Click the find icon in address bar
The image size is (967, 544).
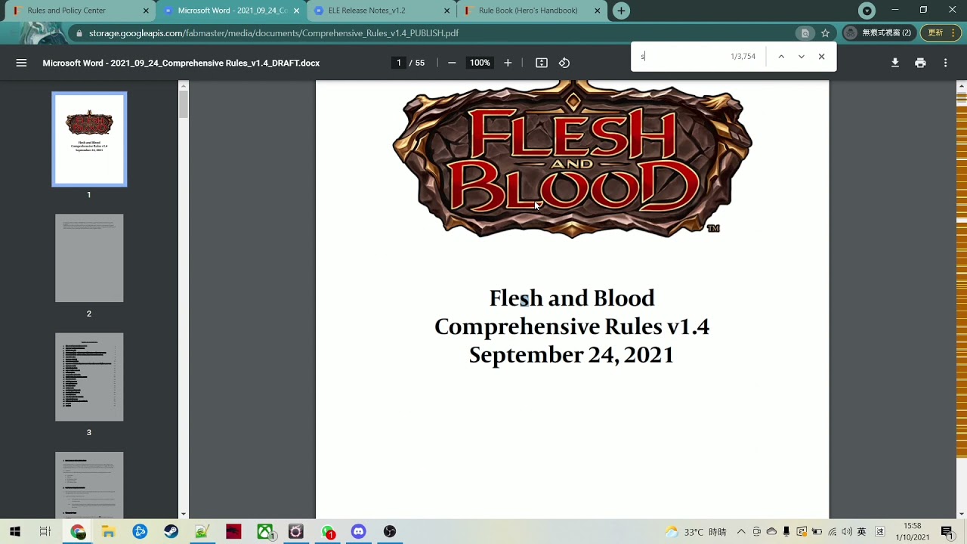pyautogui.click(x=805, y=33)
